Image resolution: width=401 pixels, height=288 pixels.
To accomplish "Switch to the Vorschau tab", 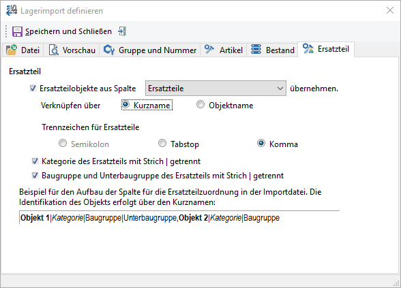I will pos(72,50).
